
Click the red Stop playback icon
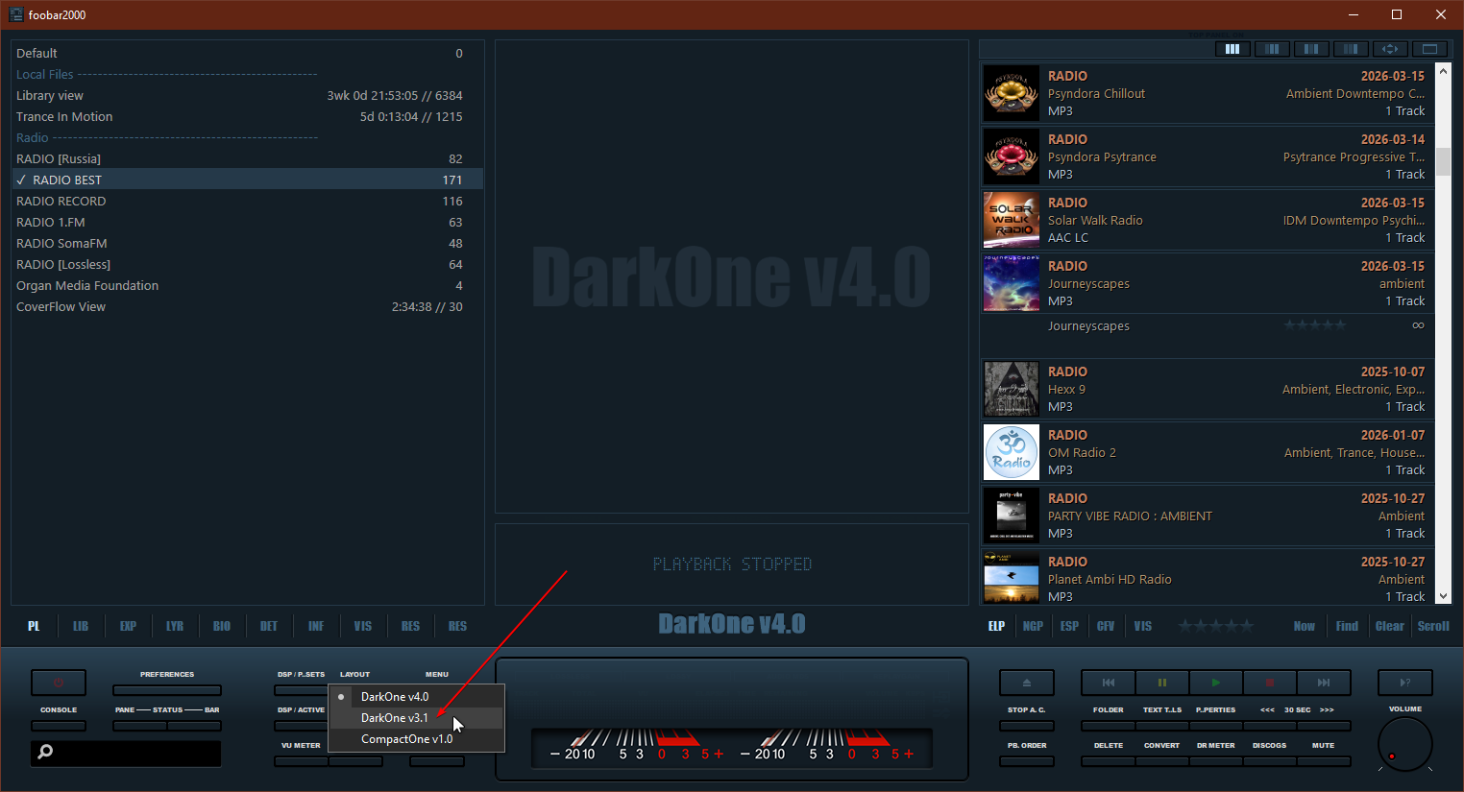click(1269, 683)
